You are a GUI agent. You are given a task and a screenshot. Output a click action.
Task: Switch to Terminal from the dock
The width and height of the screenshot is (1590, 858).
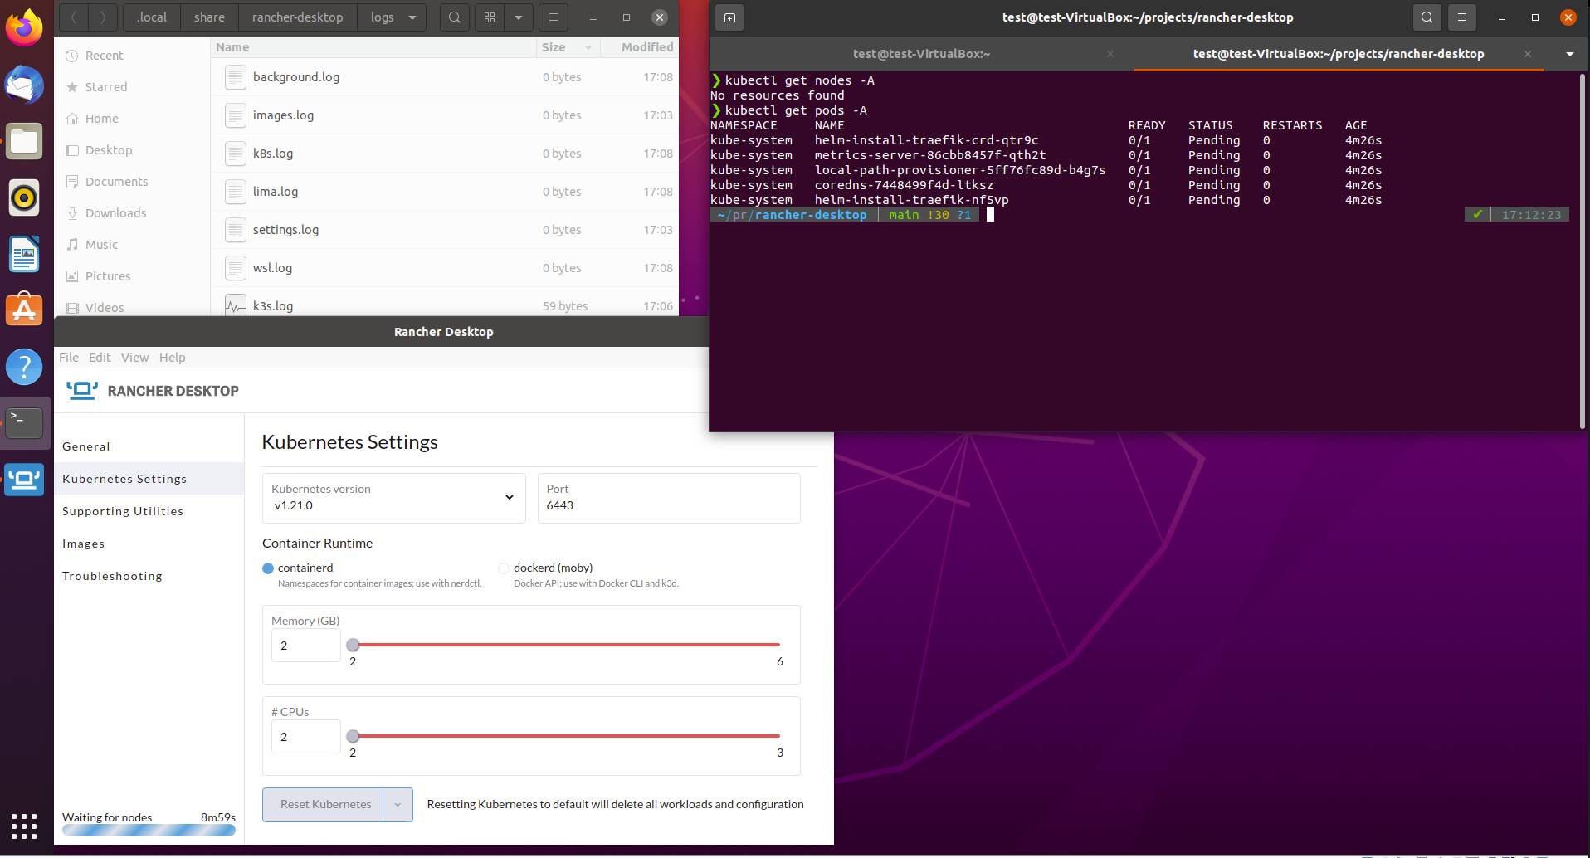(24, 423)
